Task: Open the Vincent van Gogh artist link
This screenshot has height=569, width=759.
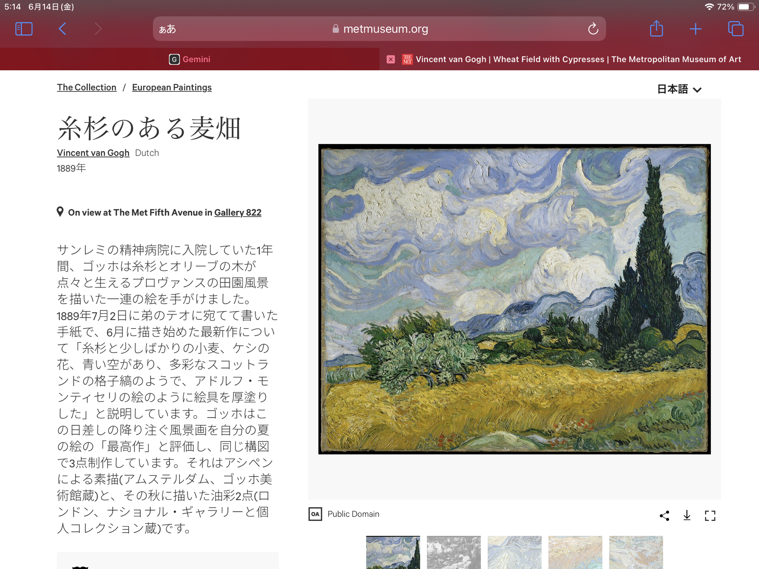Action: (93, 153)
